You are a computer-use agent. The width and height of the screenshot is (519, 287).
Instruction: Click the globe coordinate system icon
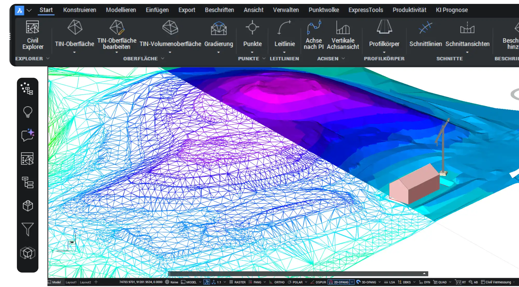coord(167,282)
